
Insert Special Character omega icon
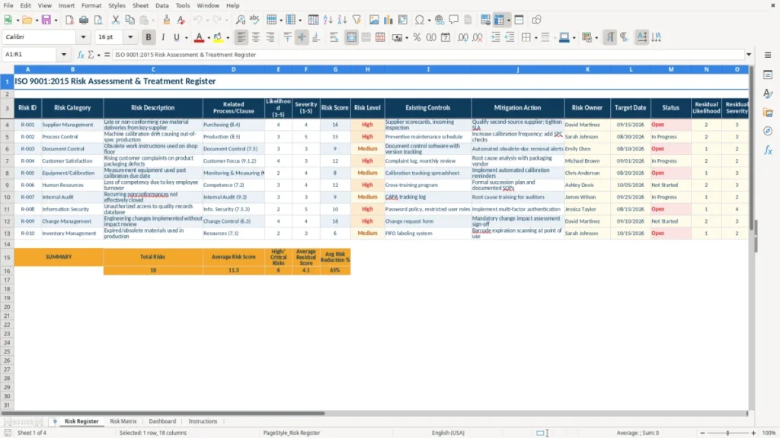420,20
